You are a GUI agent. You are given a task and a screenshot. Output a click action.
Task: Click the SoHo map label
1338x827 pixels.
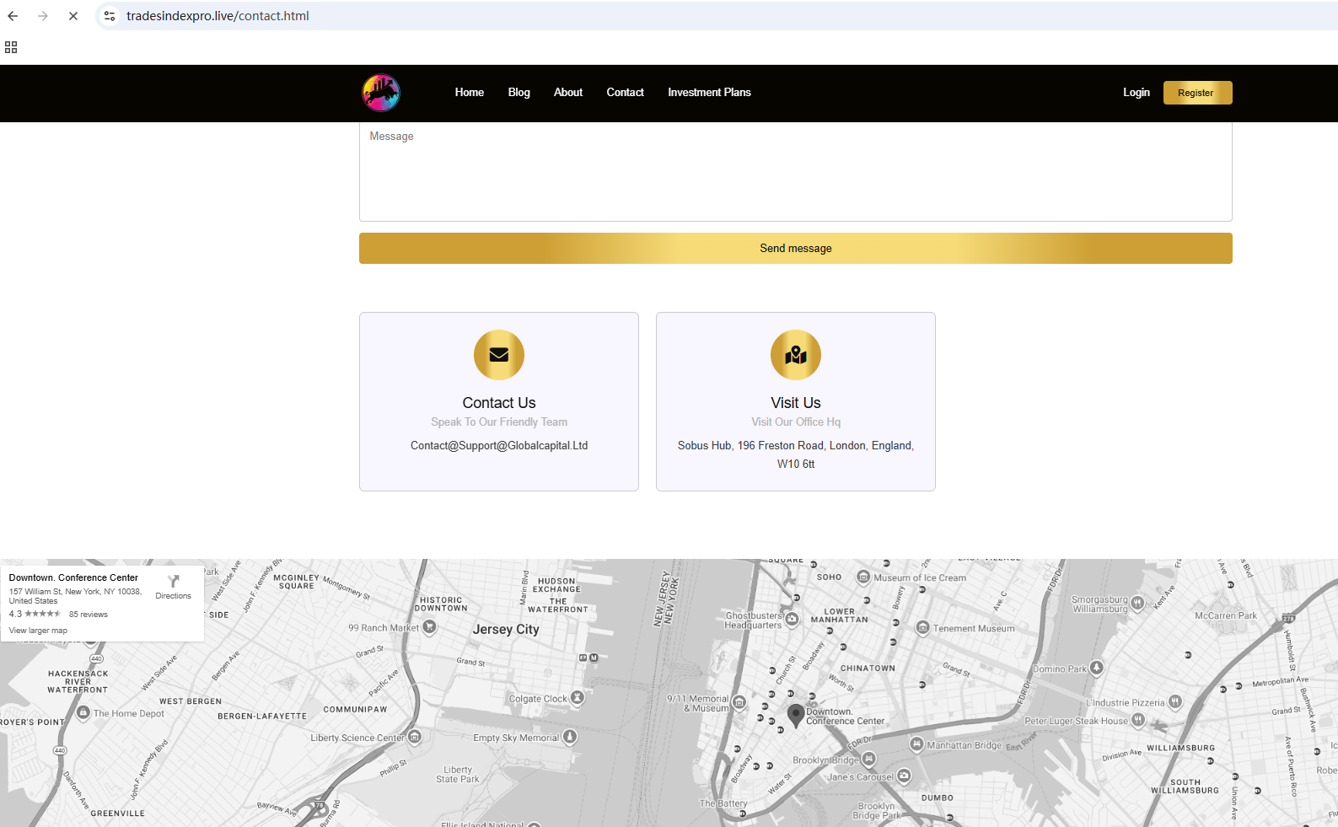click(829, 577)
